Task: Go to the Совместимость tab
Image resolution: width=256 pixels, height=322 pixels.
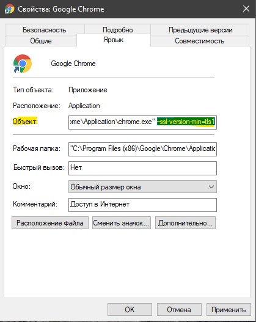Action: point(200,41)
